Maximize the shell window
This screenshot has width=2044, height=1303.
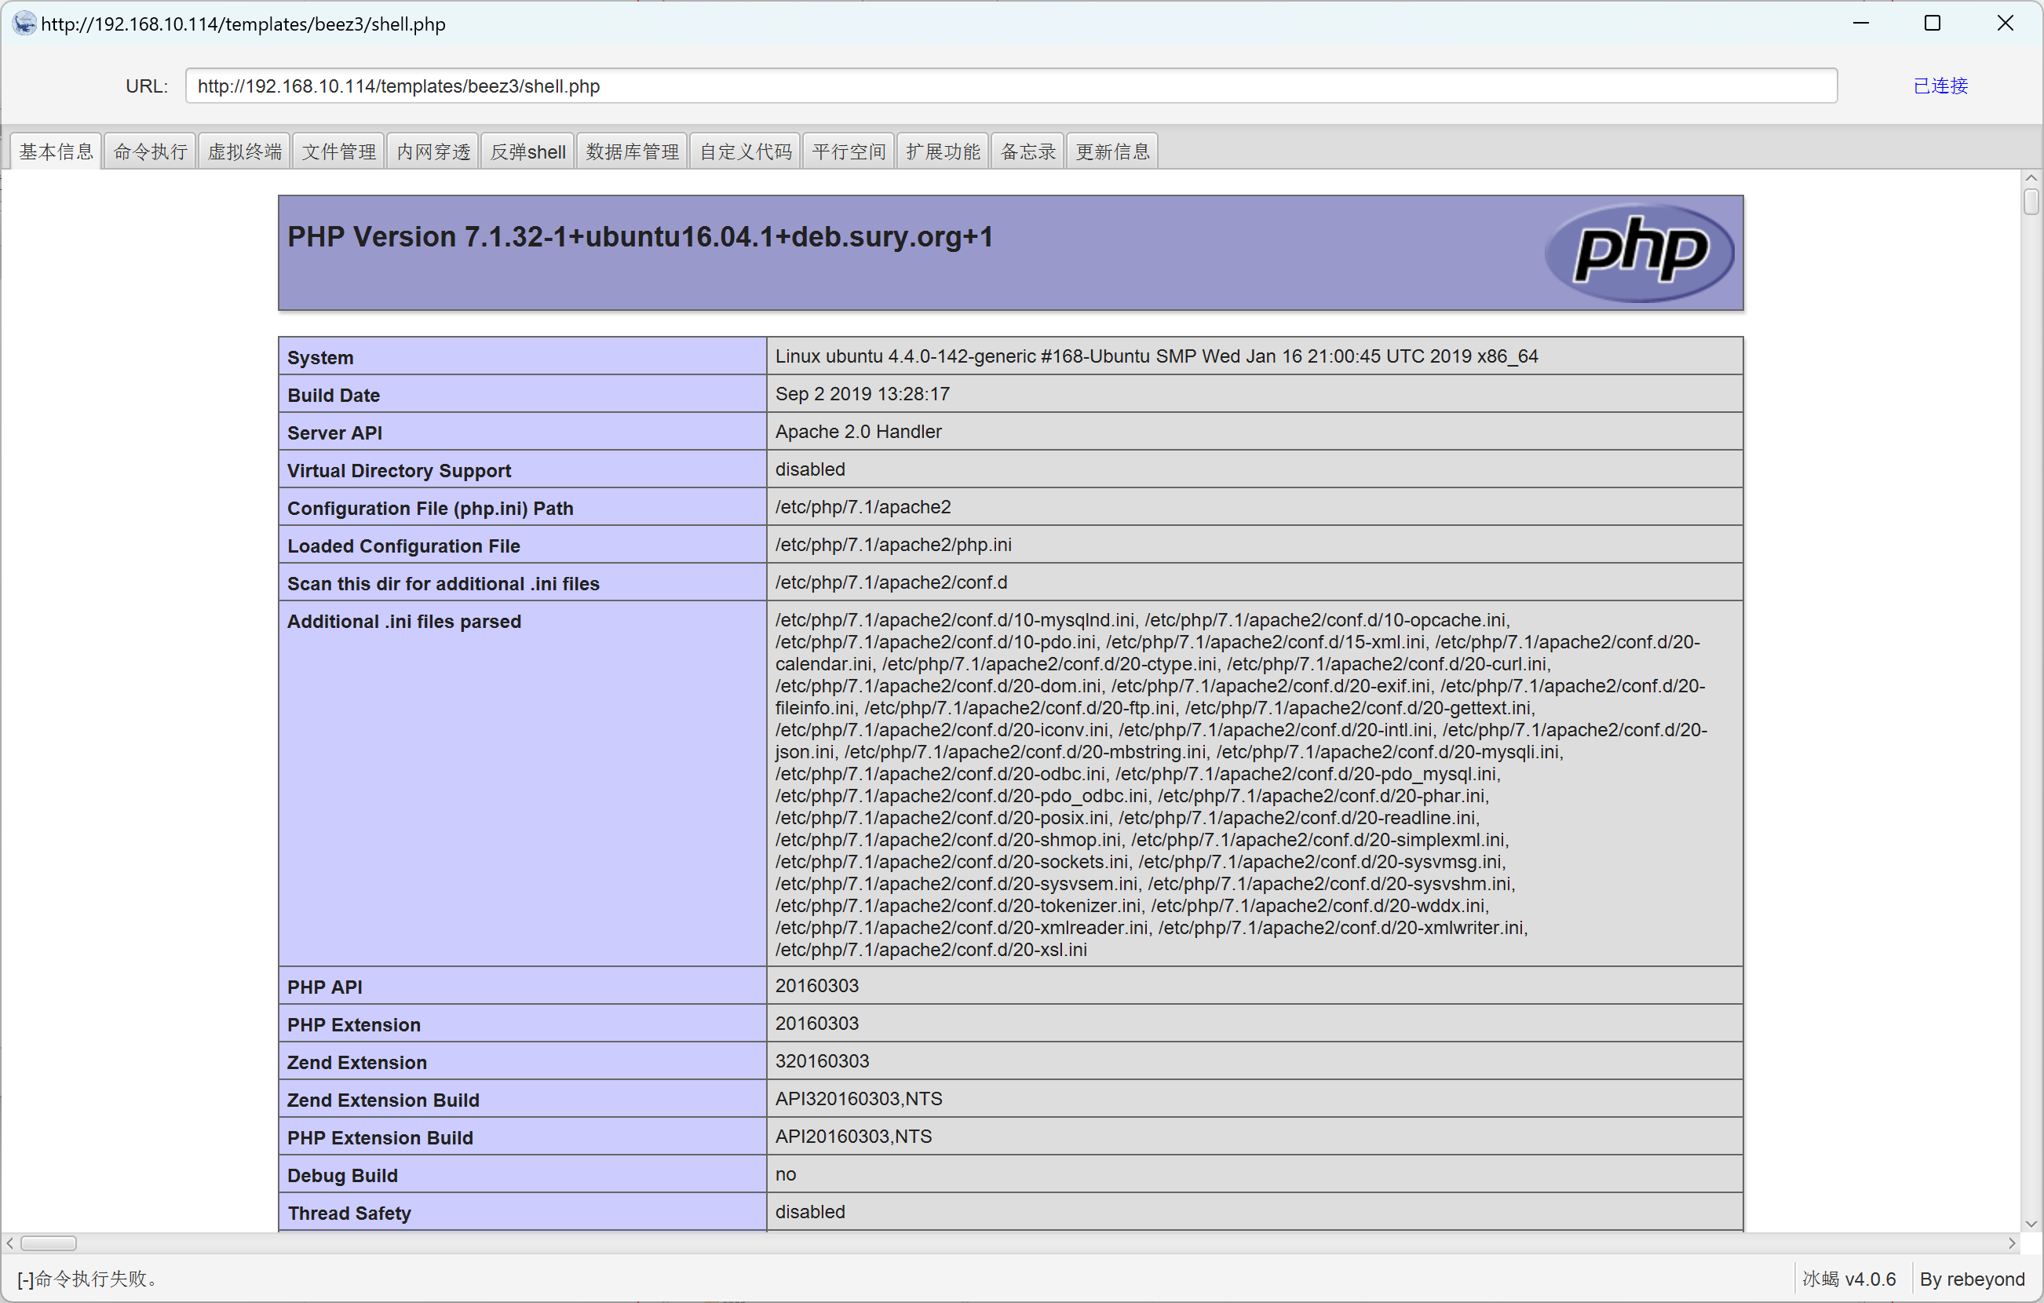pyautogui.click(x=1932, y=23)
